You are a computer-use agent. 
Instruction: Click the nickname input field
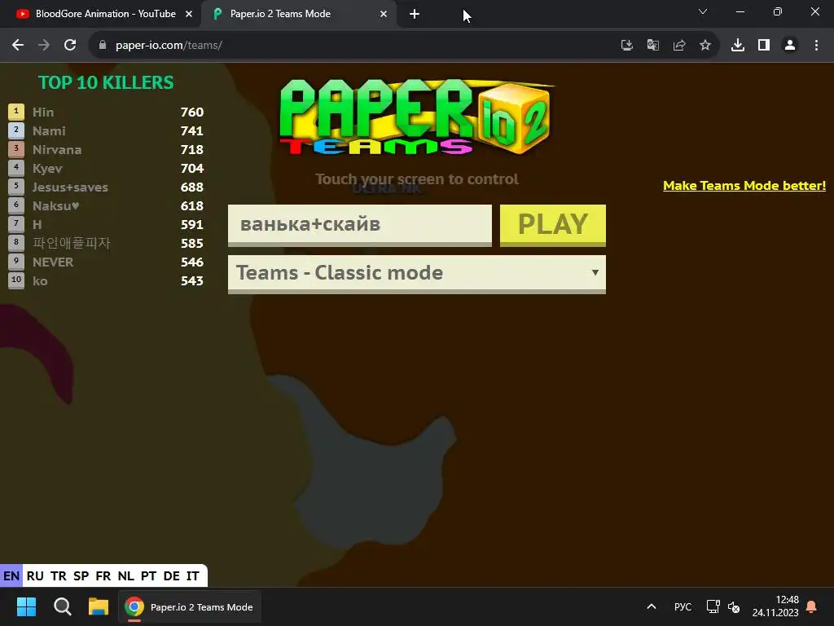coord(359,225)
